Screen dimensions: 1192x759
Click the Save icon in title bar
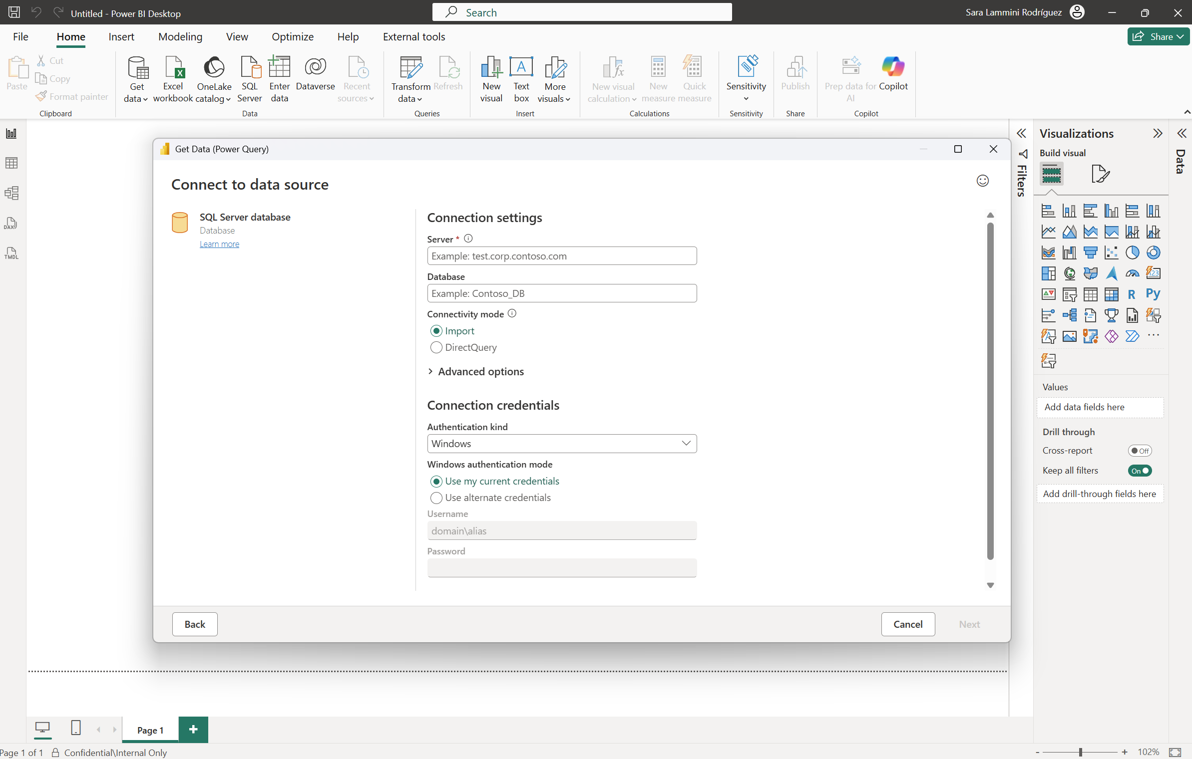pyautogui.click(x=14, y=12)
